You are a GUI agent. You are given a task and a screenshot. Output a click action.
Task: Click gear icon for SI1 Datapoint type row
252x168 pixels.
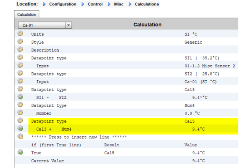click(20, 58)
